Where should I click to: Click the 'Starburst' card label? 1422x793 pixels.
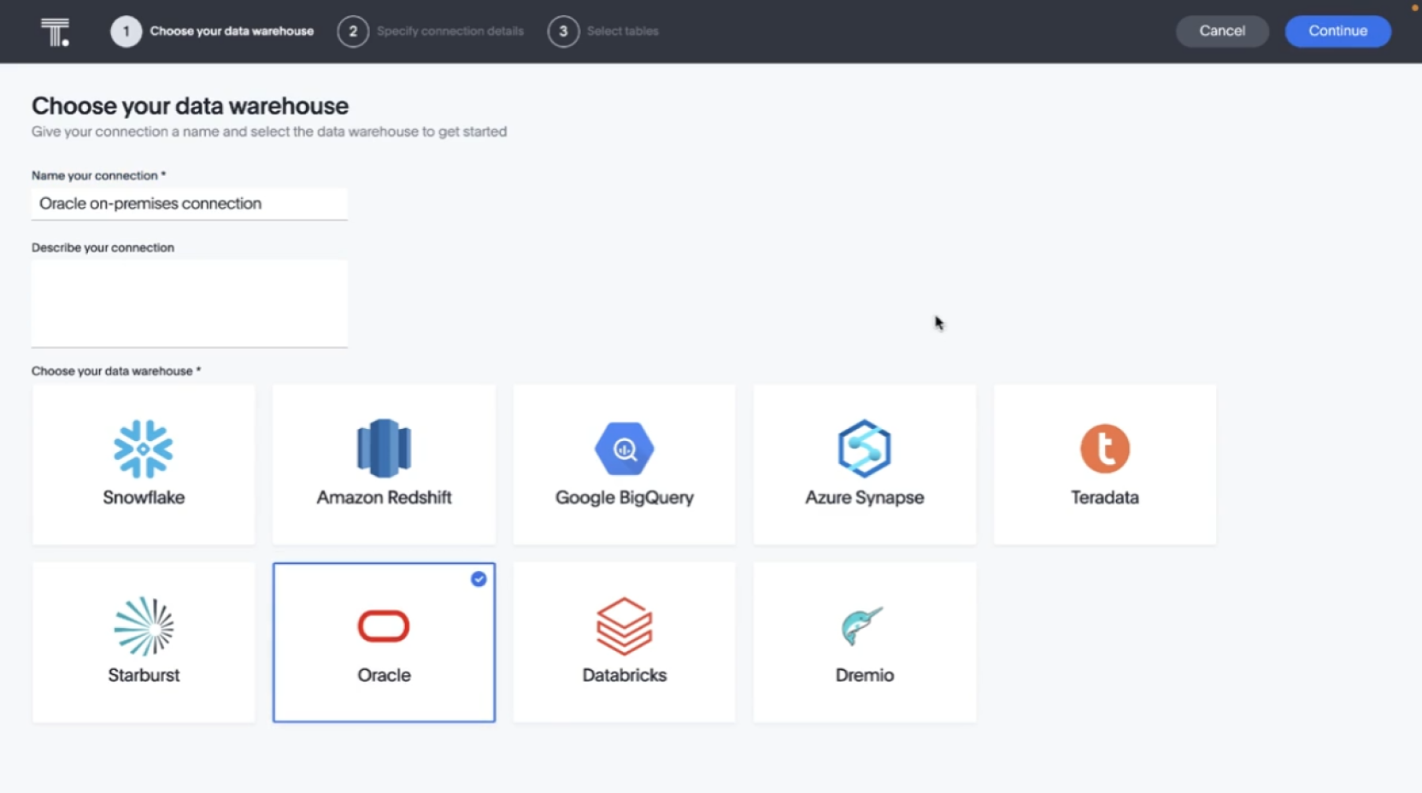[x=144, y=675]
